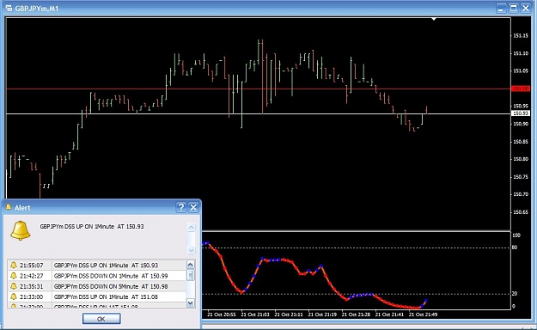The width and height of the screenshot is (537, 330).
Task: Click bell icon on the 21:42:27 row
Action: 14,276
